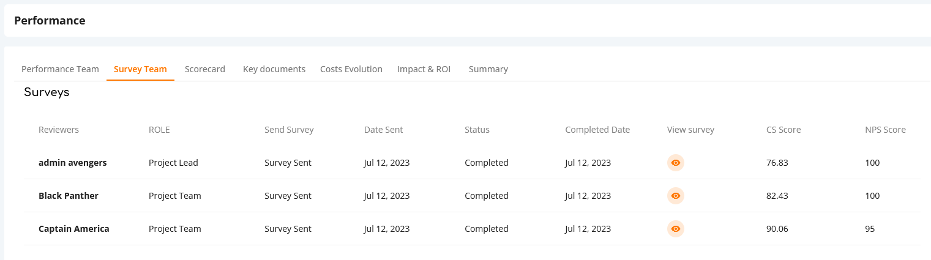Select the Black Panther reviewer name
This screenshot has height=260, width=931.
[69, 196]
